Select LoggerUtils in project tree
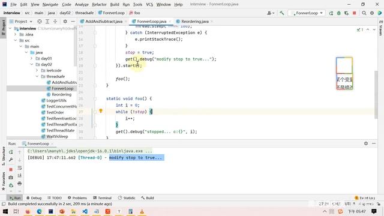 click(x=56, y=100)
